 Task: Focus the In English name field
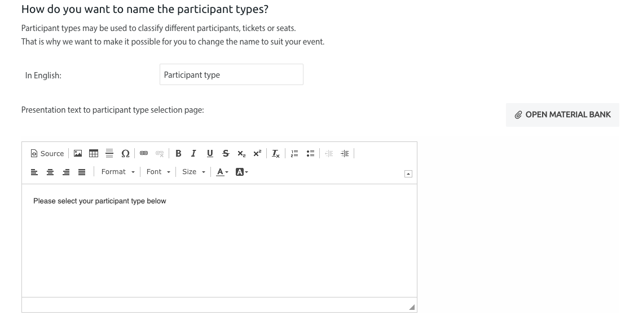point(231,74)
